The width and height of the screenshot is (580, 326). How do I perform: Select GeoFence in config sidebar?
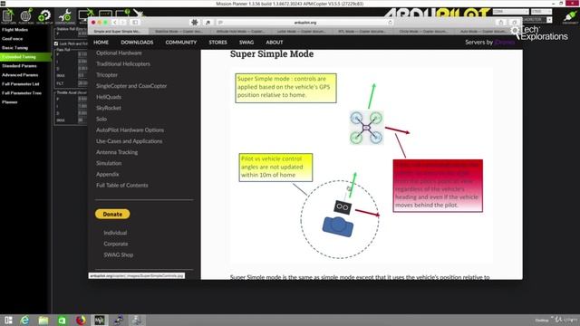click(12, 38)
